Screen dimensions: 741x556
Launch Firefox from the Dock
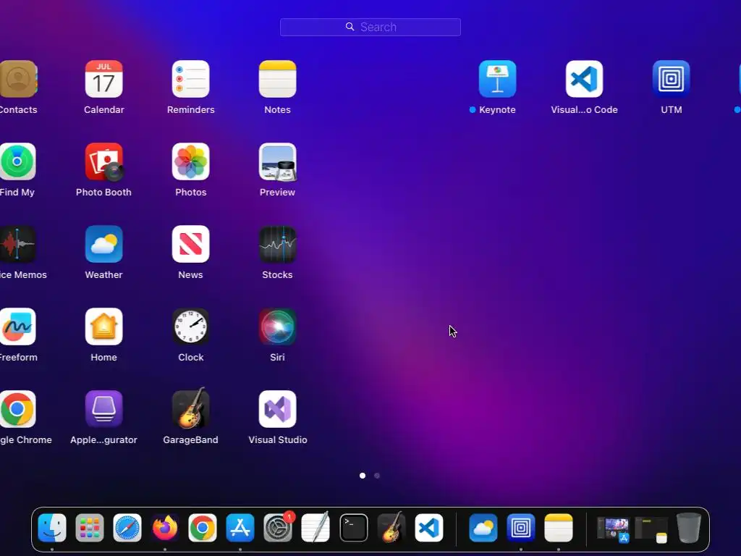(x=165, y=527)
